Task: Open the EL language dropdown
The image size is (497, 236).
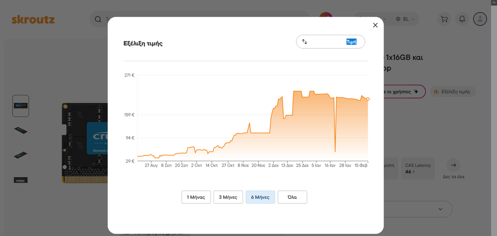Action: pos(405,19)
